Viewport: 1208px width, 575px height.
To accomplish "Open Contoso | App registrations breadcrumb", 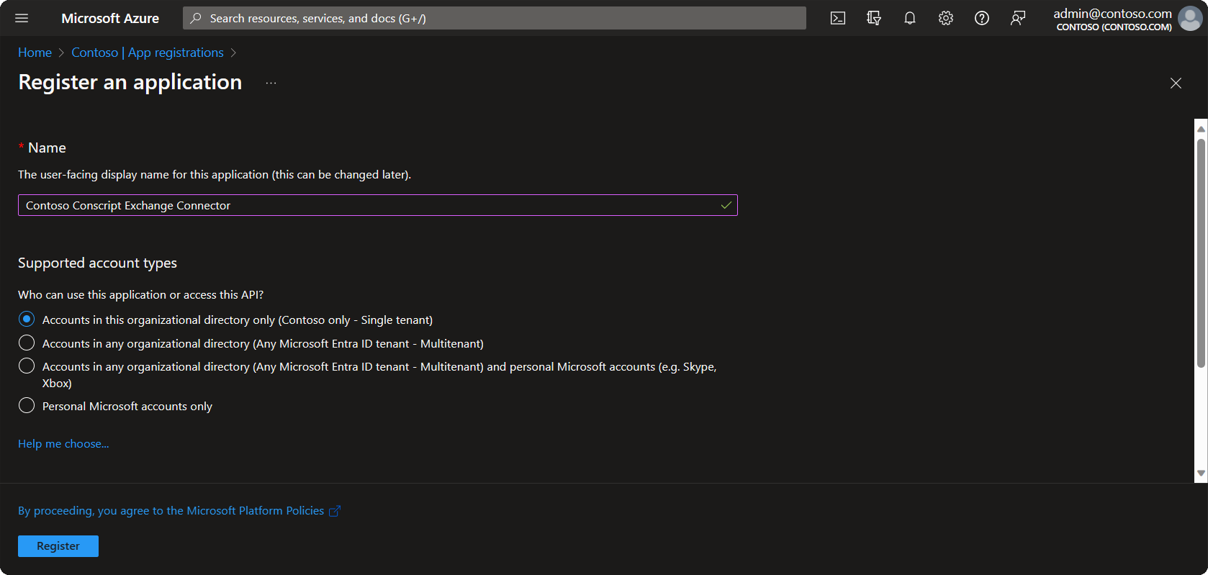I will [148, 53].
